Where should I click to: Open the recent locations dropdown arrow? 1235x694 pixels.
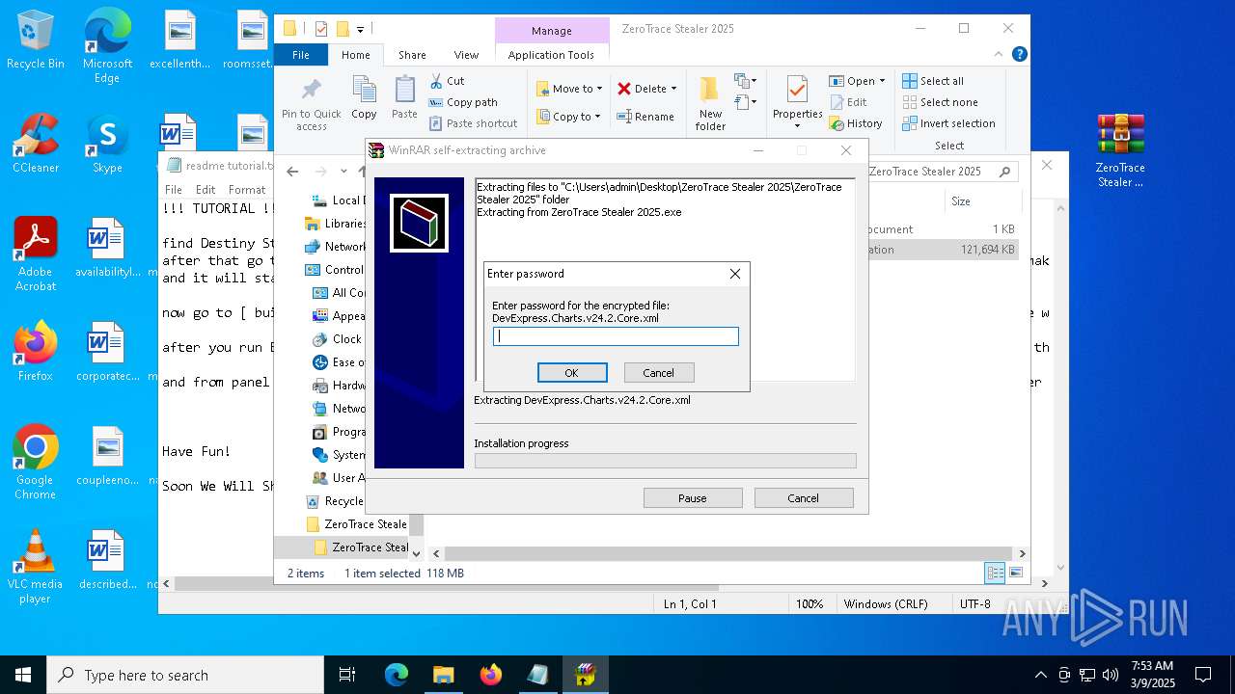(x=343, y=172)
